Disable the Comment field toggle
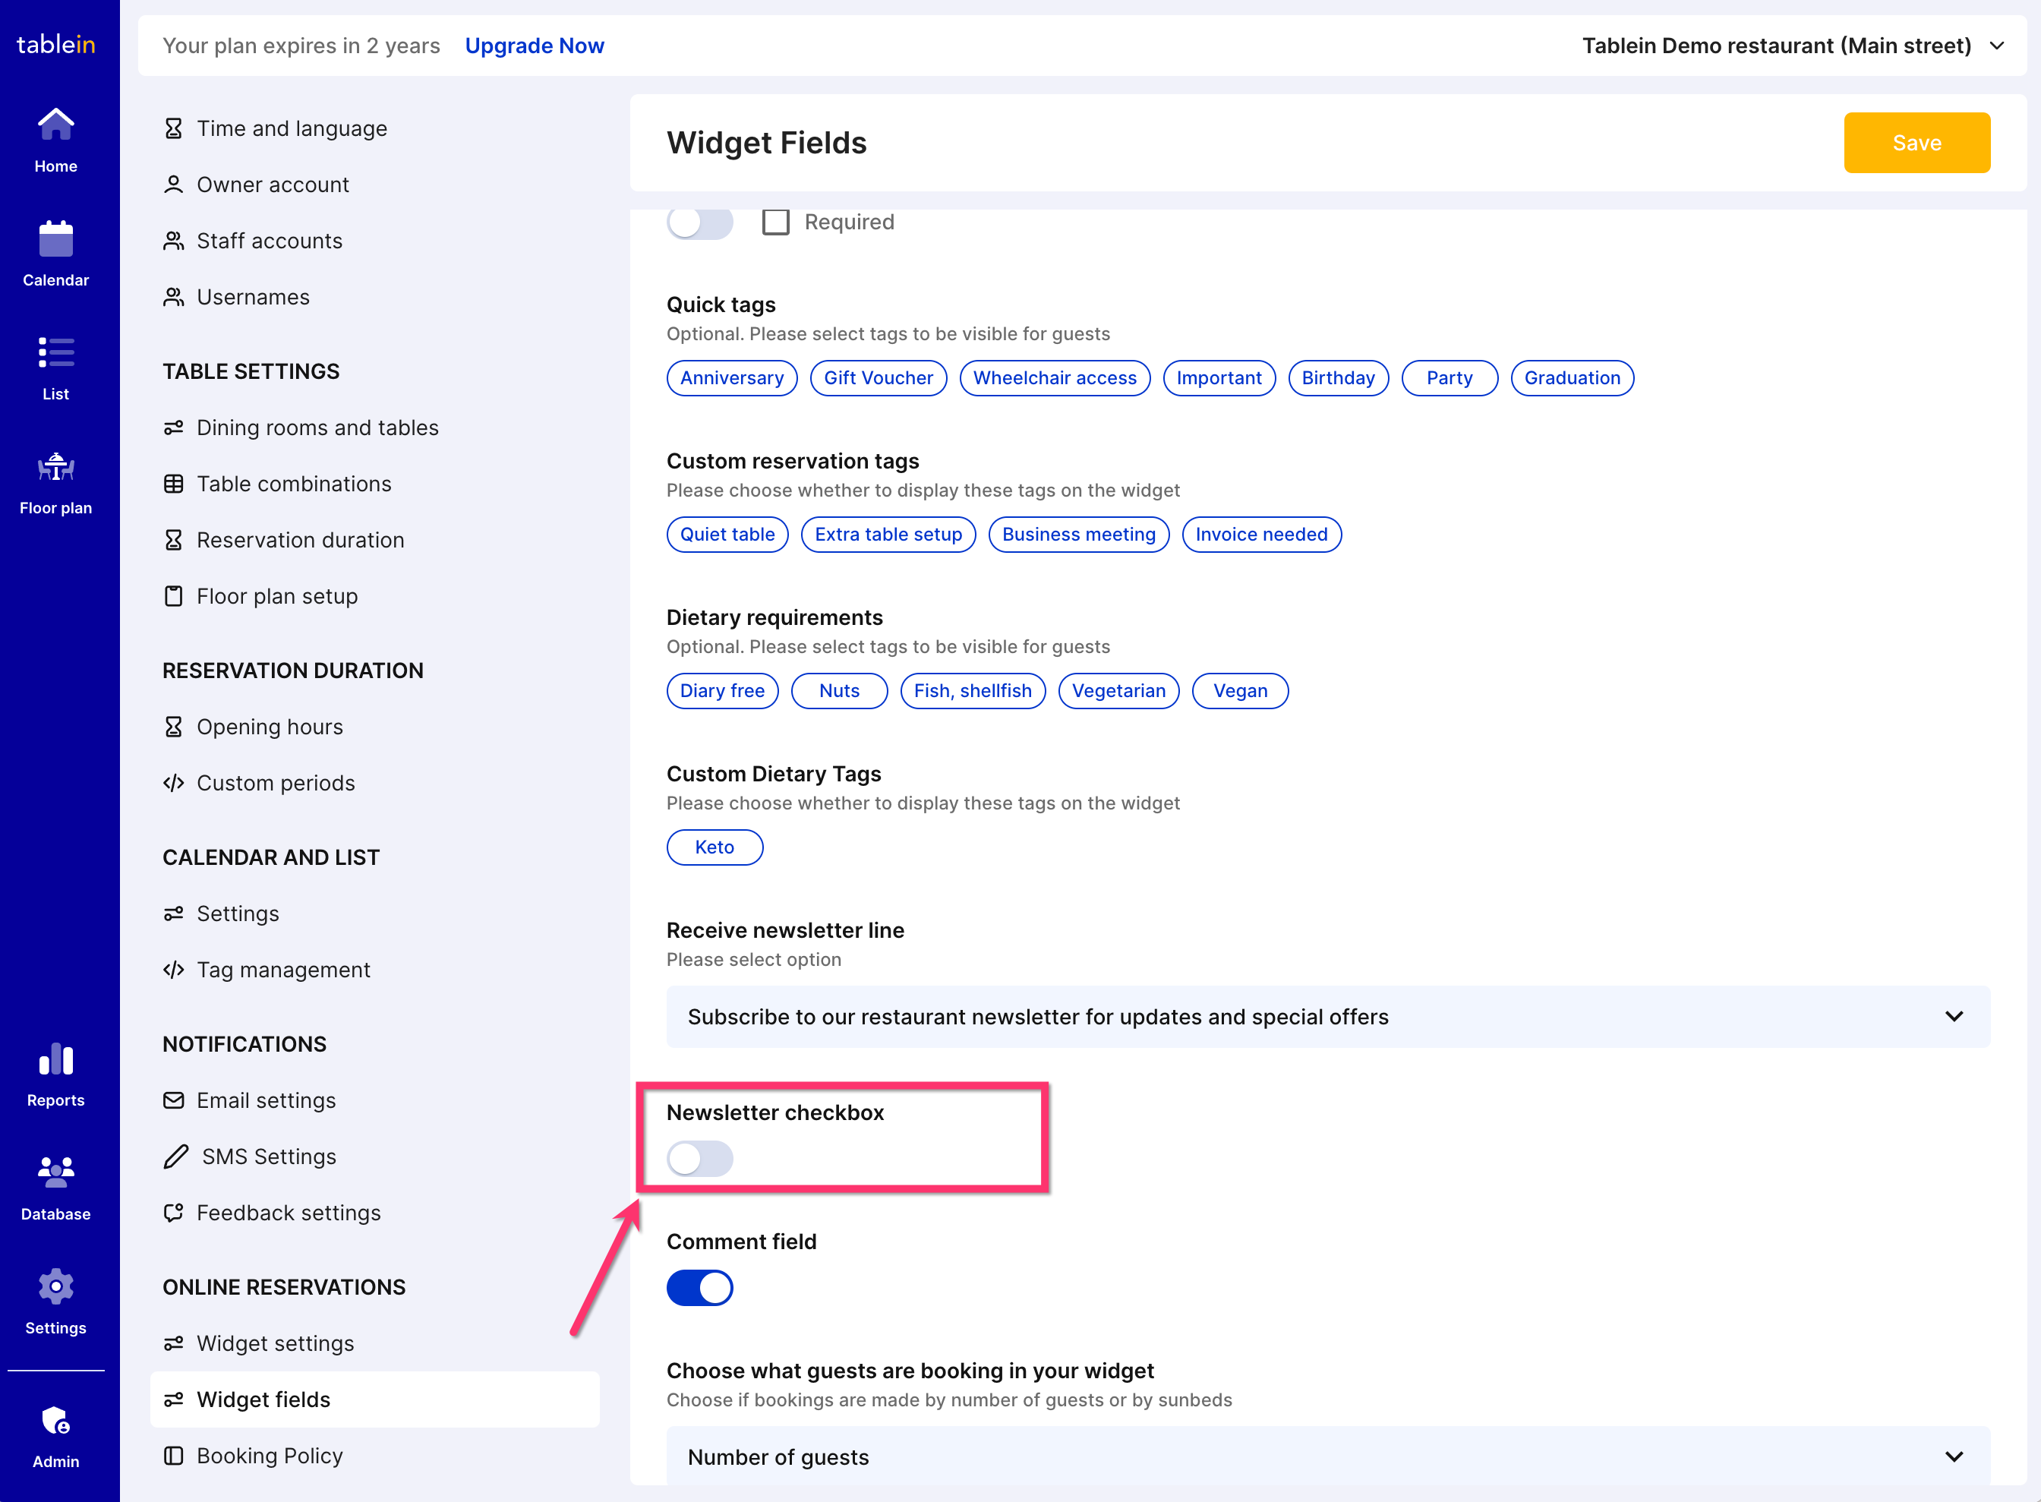 tap(699, 1287)
